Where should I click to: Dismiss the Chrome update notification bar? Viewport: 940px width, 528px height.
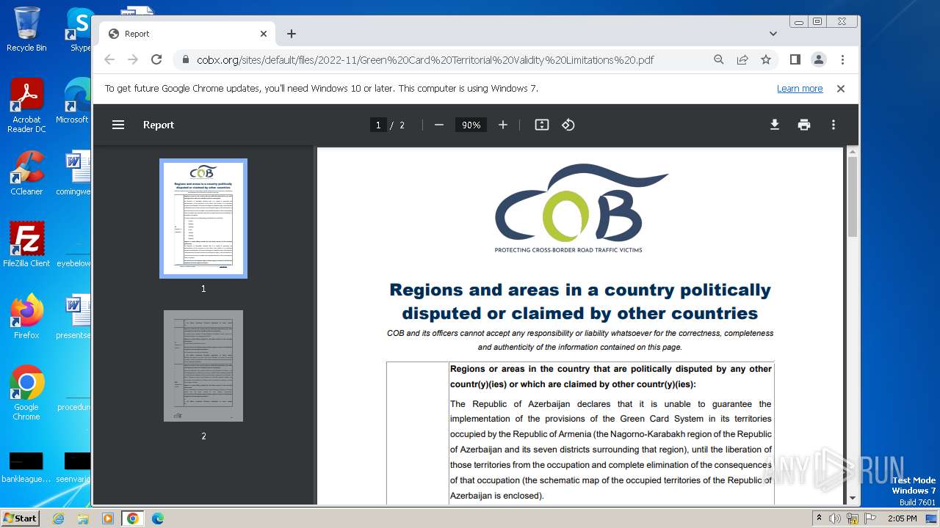[x=841, y=88]
